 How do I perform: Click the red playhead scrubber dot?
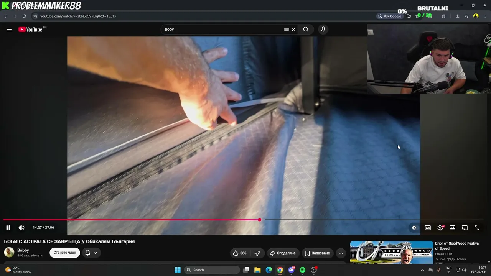click(260, 220)
